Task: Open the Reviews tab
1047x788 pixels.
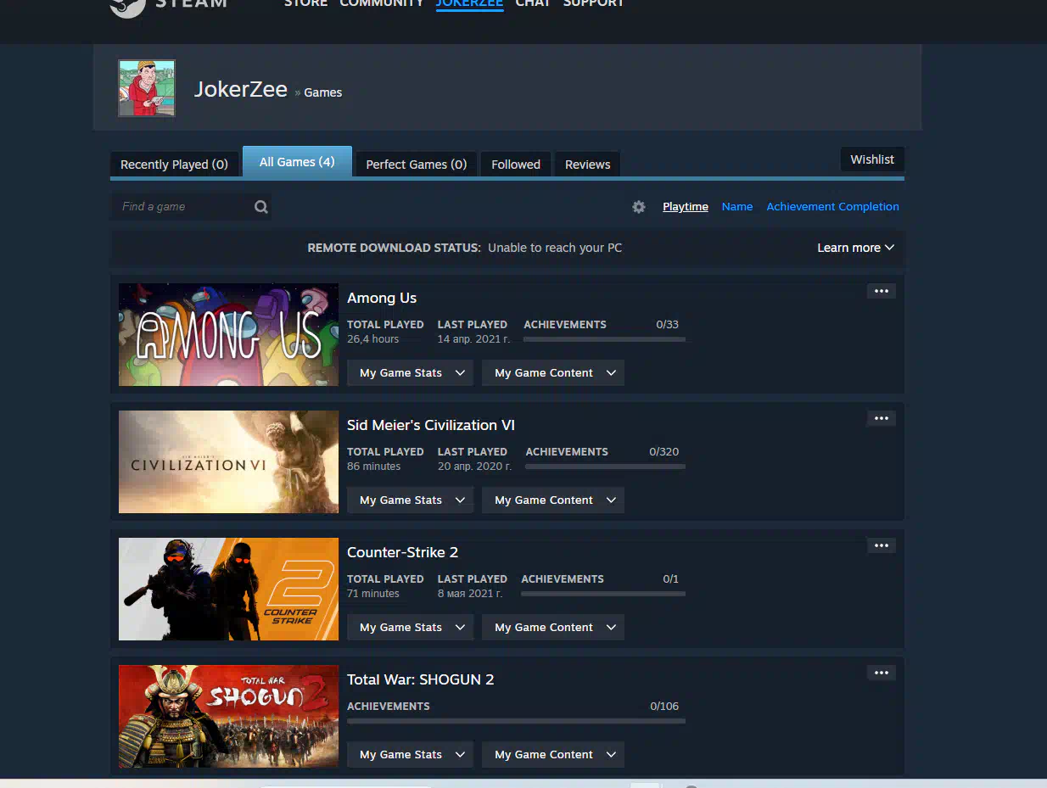Action: point(587,165)
